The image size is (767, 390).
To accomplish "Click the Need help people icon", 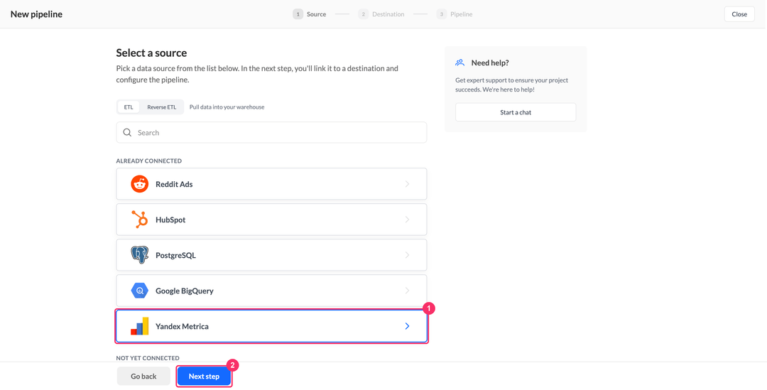I will coord(459,63).
